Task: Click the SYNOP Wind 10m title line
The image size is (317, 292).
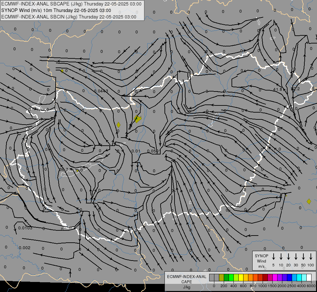Action: [x=56, y=10]
